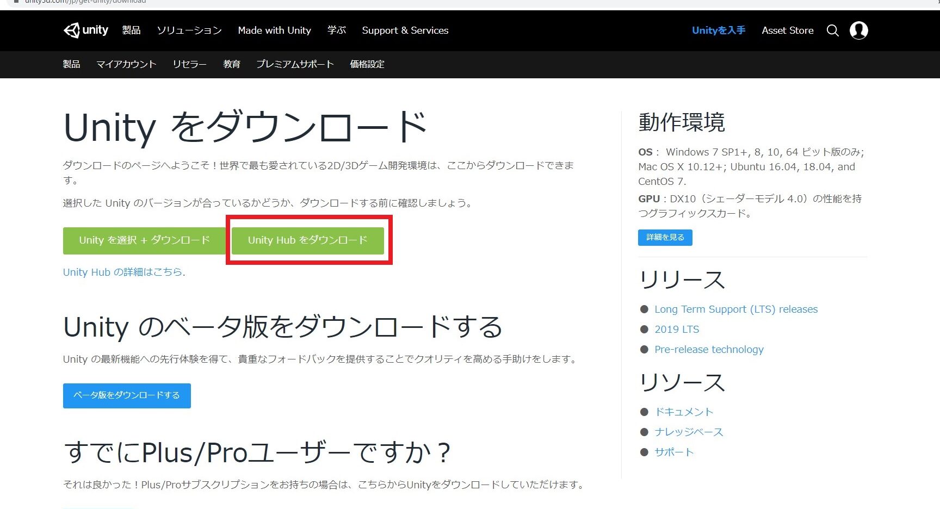This screenshot has height=509, width=940.
Task: Select 教育 in sub-navigation
Action: [232, 64]
